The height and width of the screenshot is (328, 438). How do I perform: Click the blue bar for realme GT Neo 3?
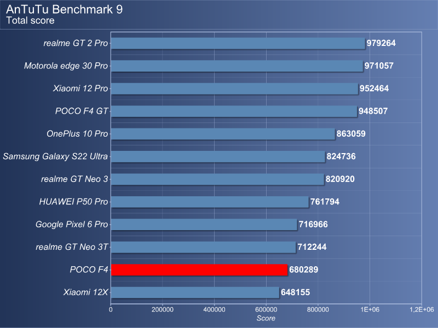pos(217,179)
